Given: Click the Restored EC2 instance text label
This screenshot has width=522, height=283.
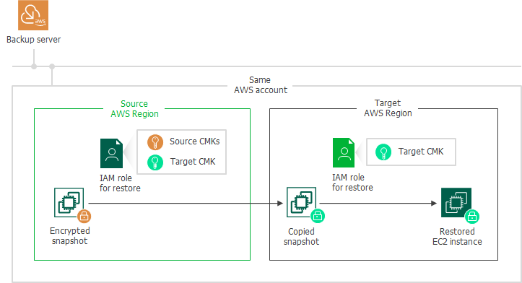Looking at the screenshot, I should tap(457, 236).
